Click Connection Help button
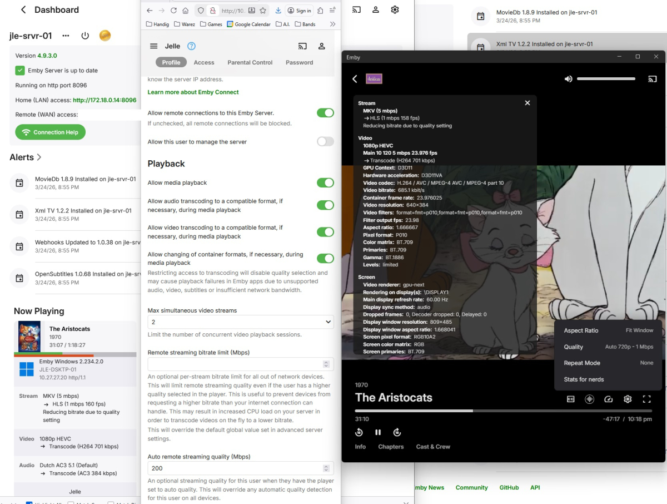Image resolution: width=667 pixels, height=504 pixels. [x=51, y=132]
